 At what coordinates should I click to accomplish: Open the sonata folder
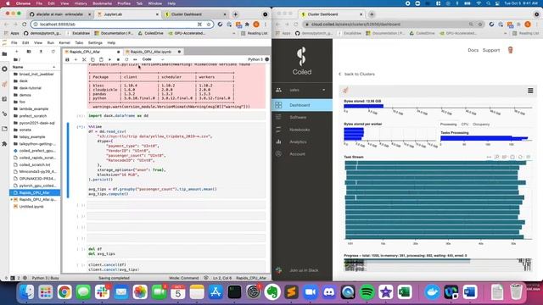point(25,130)
